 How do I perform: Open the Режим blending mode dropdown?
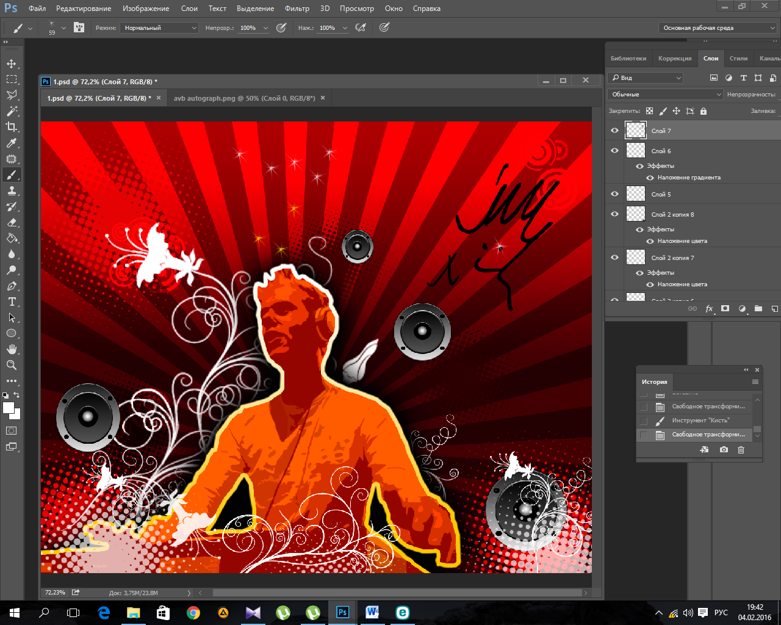pos(159,27)
